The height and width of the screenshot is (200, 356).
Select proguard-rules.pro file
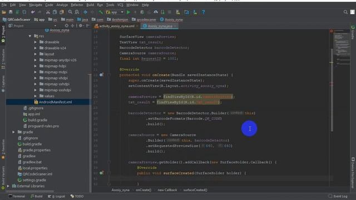pyautogui.click(x=43, y=126)
